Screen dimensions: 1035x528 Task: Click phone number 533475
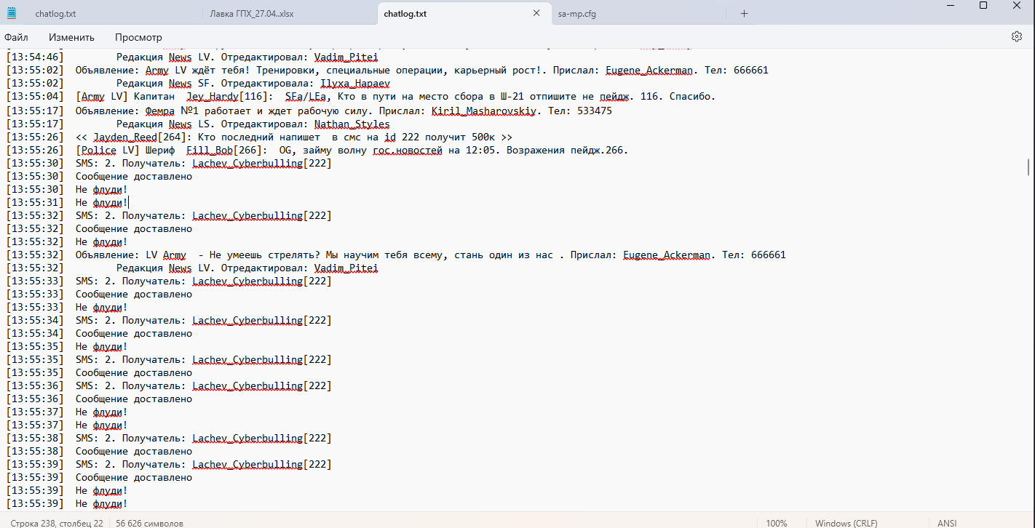(x=594, y=111)
